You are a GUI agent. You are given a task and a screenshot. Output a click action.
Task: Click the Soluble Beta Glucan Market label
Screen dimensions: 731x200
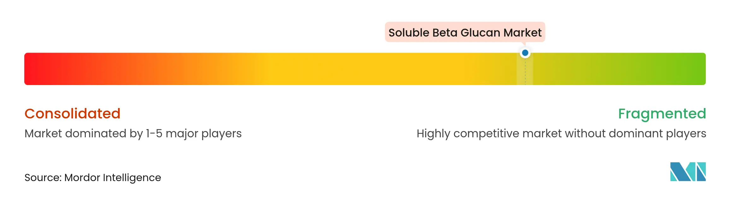point(465,32)
